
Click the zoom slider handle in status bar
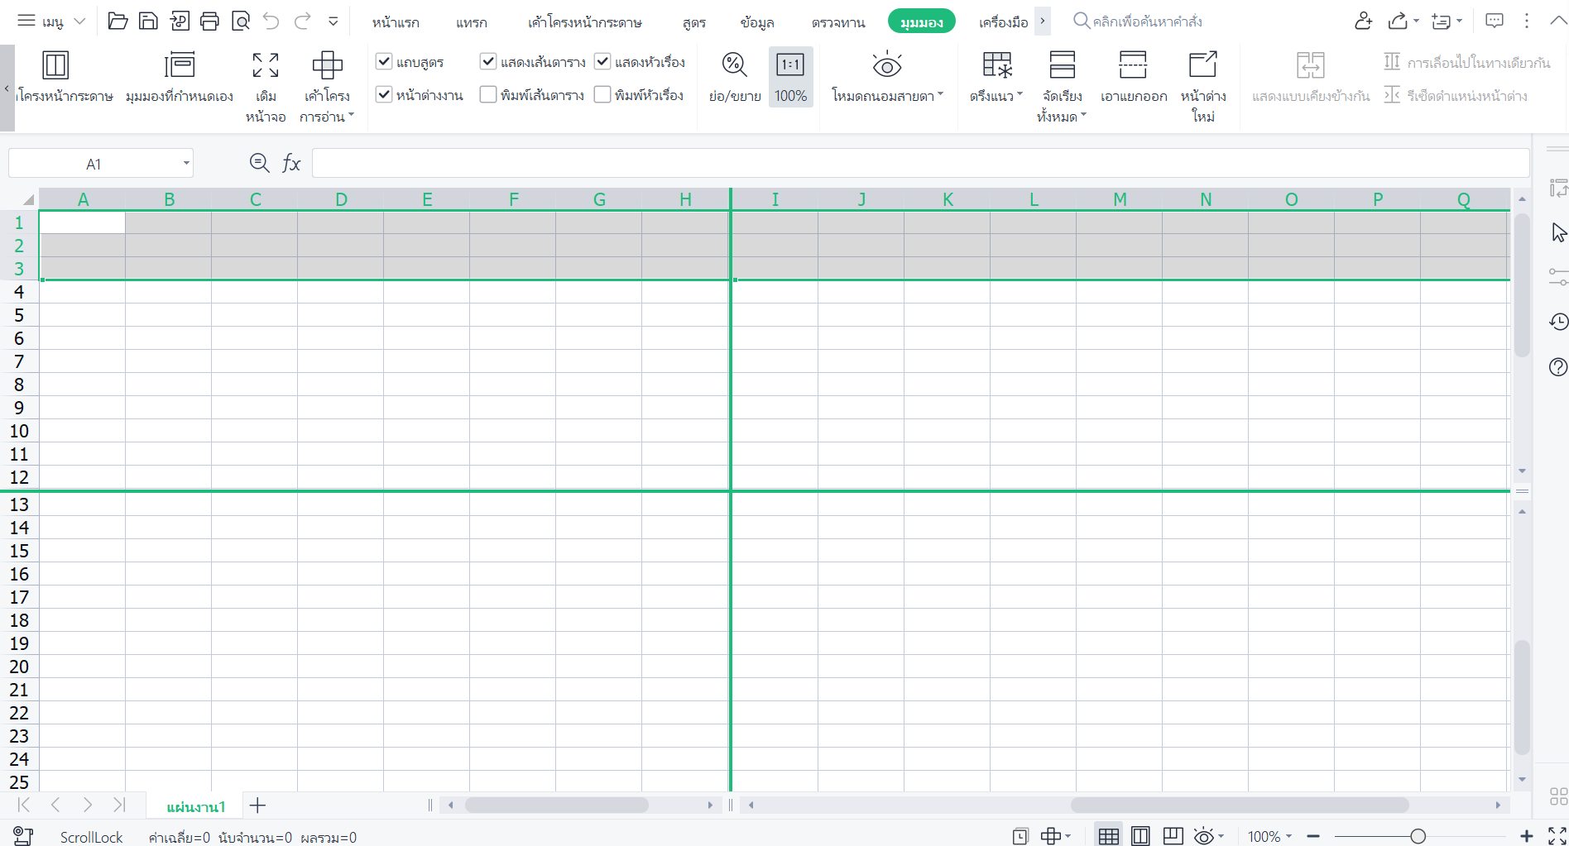pos(1418,837)
